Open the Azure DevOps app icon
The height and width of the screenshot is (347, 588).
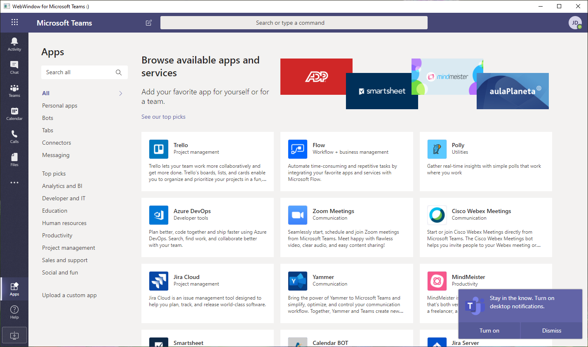[x=159, y=215]
